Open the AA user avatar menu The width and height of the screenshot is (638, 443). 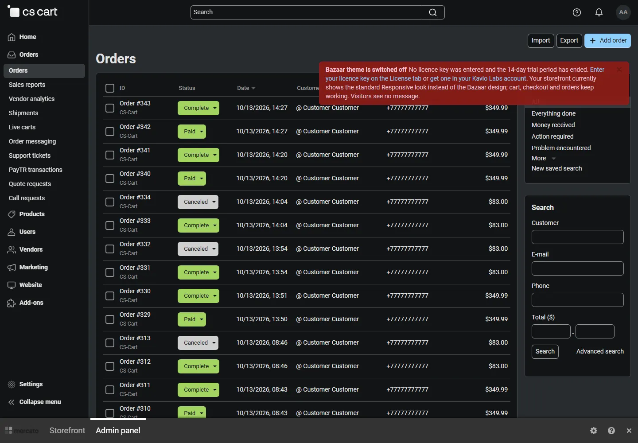point(623,12)
